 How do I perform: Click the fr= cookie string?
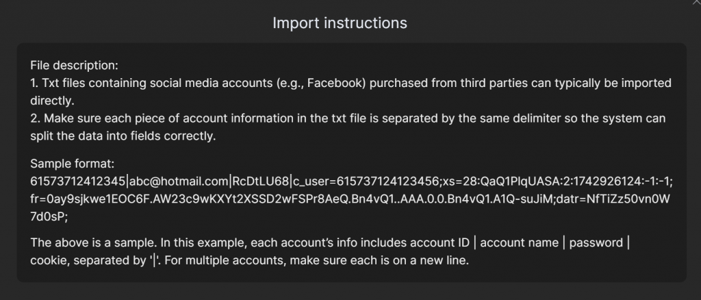click(205, 199)
